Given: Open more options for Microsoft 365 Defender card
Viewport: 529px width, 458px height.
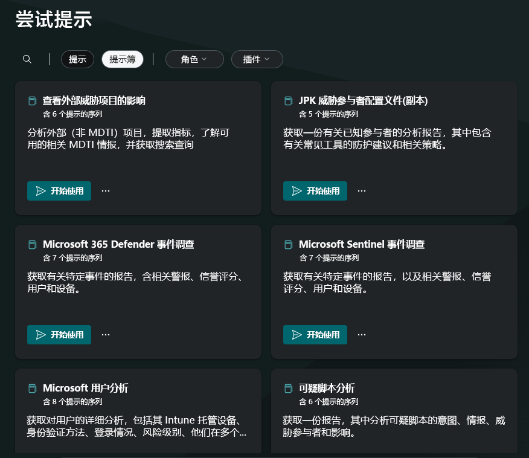Looking at the screenshot, I should click(106, 335).
